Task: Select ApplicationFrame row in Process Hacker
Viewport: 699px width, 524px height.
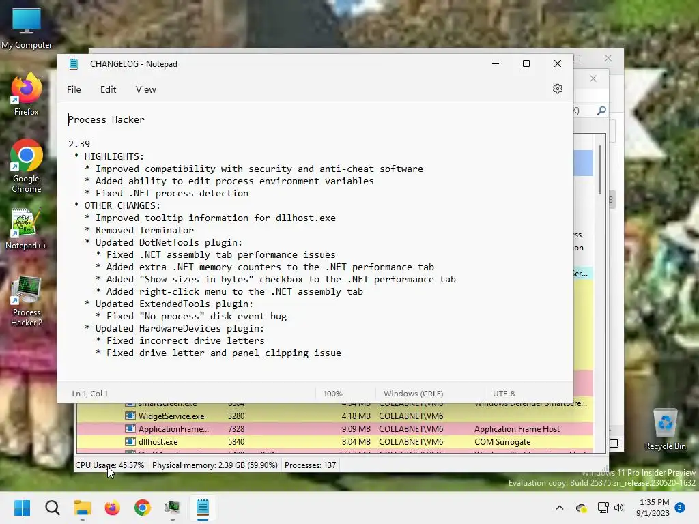Action: (x=334, y=429)
